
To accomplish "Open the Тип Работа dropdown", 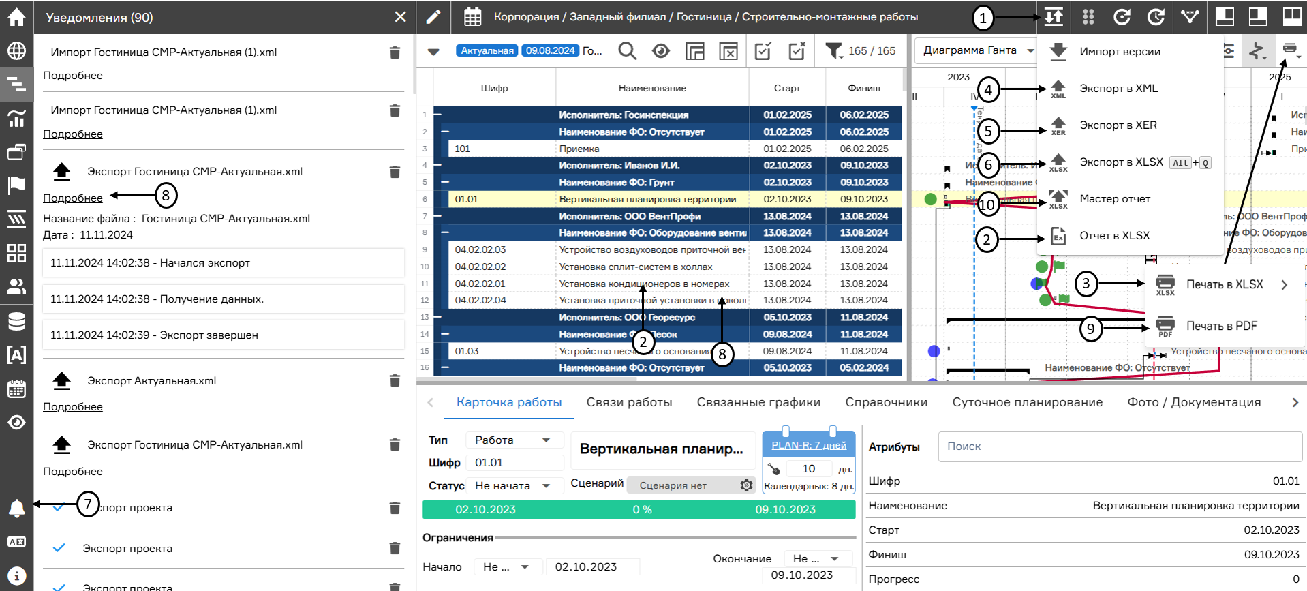I will [x=515, y=440].
